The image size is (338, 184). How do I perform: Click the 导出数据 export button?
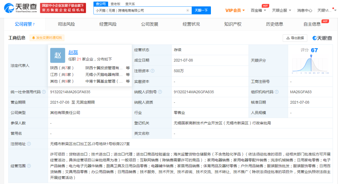pyautogui.click(x=295, y=38)
